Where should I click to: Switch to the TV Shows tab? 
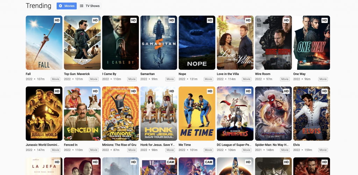pyautogui.click(x=90, y=6)
